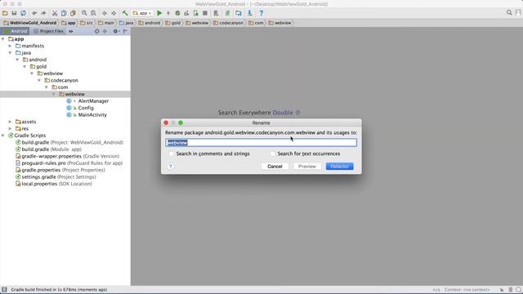The width and height of the screenshot is (523, 294).
Task: Click the Copy icon in toolbar
Action: coord(64,13)
